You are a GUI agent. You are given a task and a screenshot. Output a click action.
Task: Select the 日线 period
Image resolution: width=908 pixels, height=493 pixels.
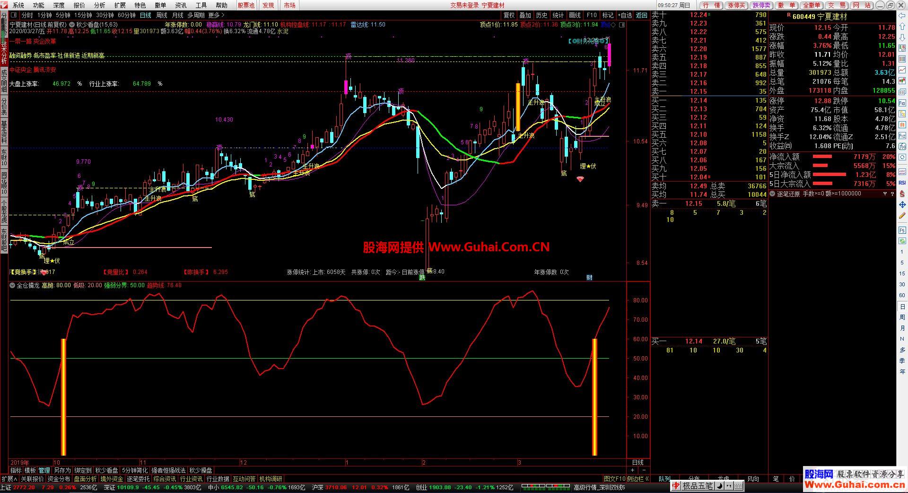tap(145, 15)
